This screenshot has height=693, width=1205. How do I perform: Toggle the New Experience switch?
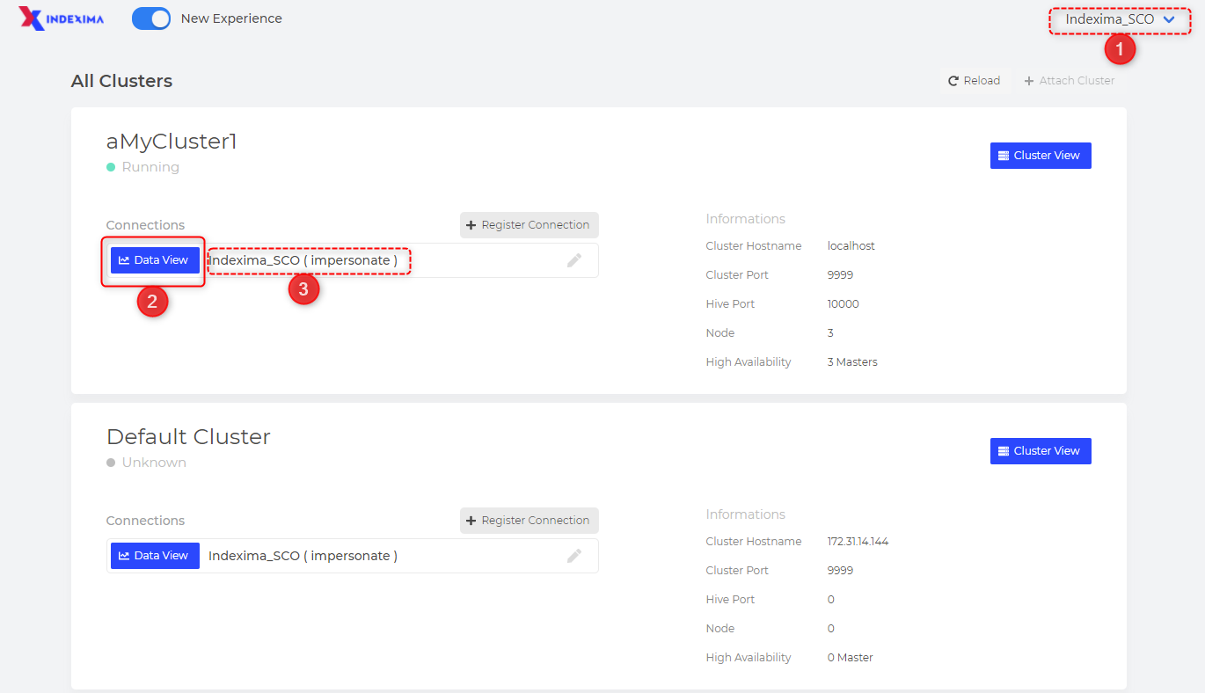pos(151,18)
